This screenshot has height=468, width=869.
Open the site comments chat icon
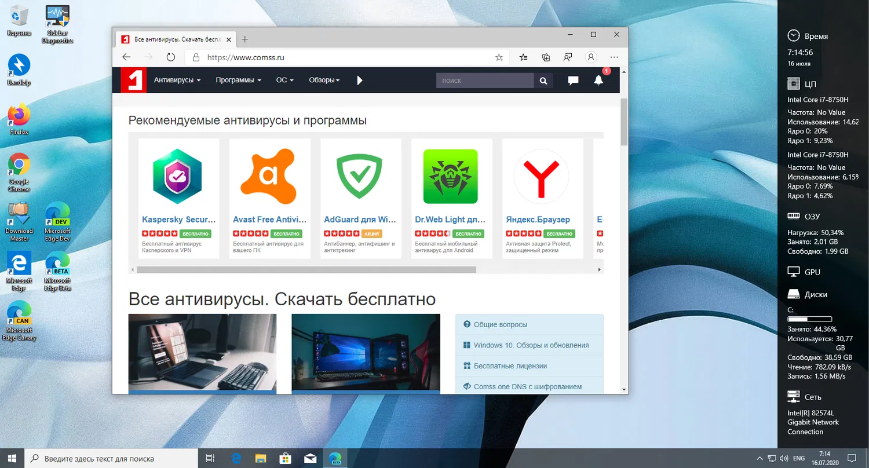pyautogui.click(x=573, y=81)
